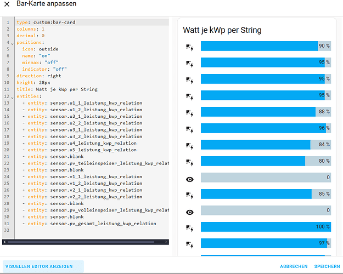The image size is (343, 274).
Task: Click the solar icon beside the 88 % bar
Action: [x=190, y=112]
